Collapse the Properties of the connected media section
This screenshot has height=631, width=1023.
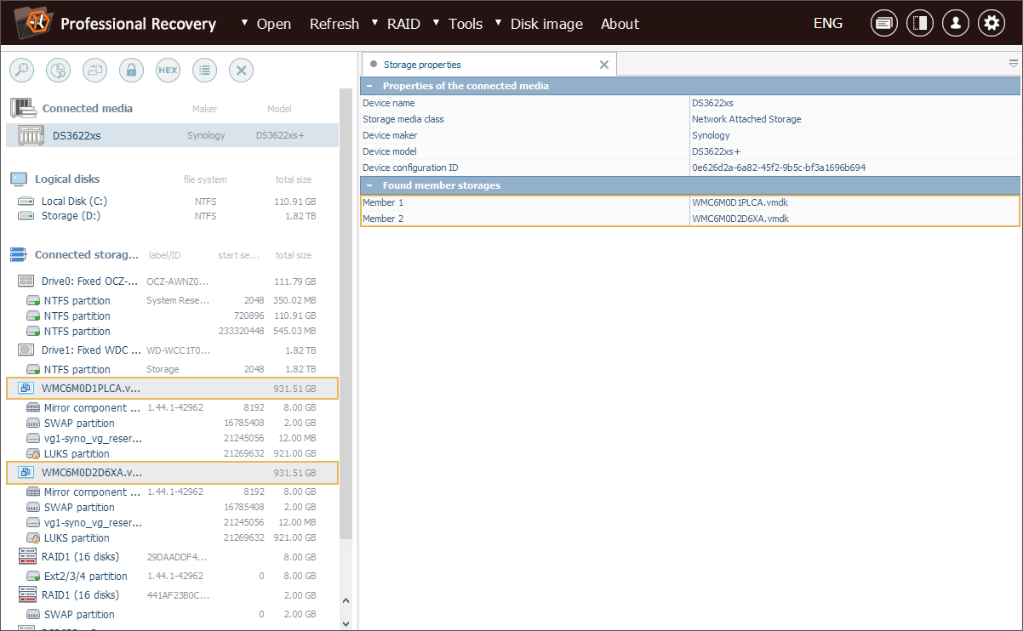point(369,86)
